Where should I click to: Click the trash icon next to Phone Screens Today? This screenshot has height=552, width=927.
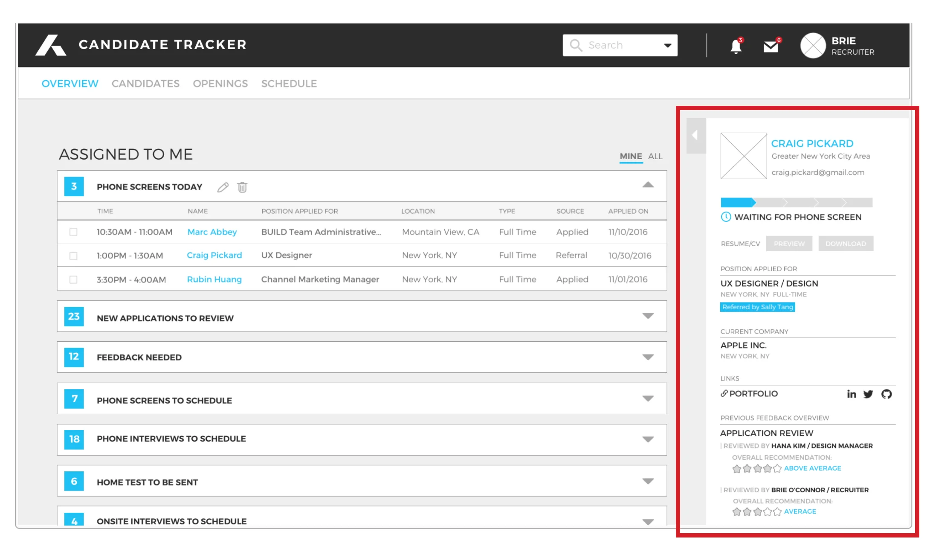tap(242, 187)
